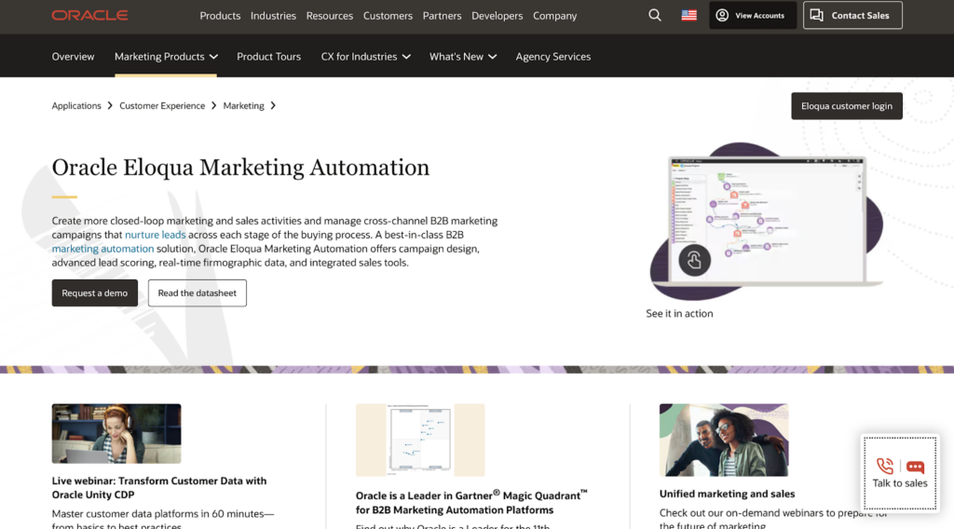The height and width of the screenshot is (529, 954).
Task: Open the Developers menu
Action: (x=497, y=16)
